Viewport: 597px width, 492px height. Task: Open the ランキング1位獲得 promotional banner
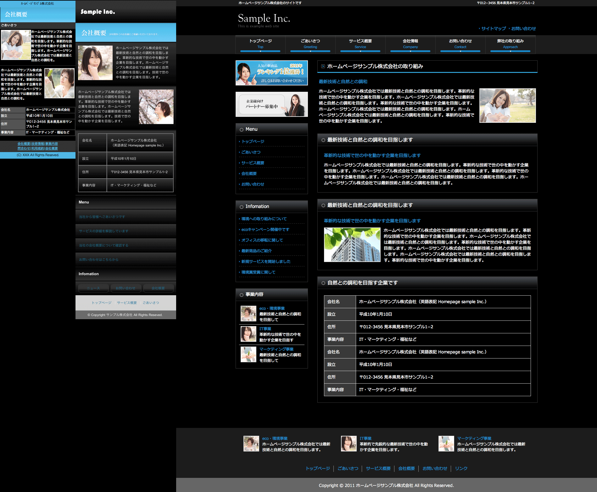[271, 73]
